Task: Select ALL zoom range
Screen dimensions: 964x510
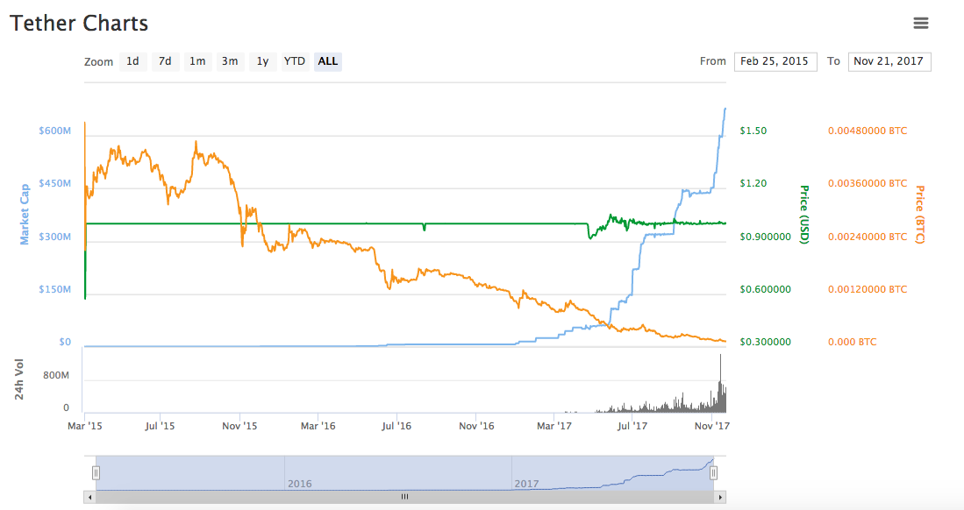Action: point(328,61)
